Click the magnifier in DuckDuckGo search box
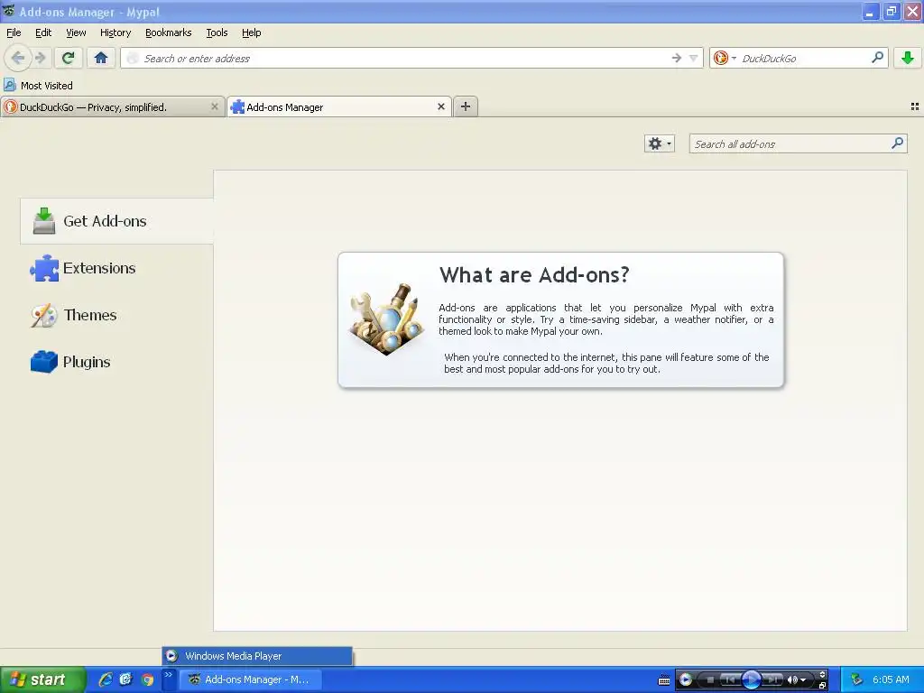The height and width of the screenshot is (693, 924). 877,57
